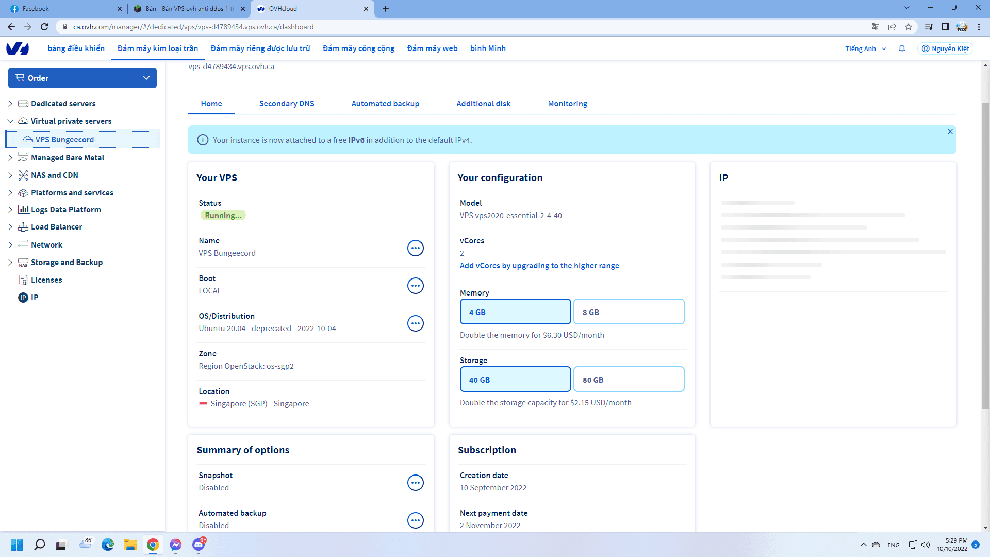The image size is (990, 557).
Task: Open the Order dropdown button
Action: pos(82,78)
